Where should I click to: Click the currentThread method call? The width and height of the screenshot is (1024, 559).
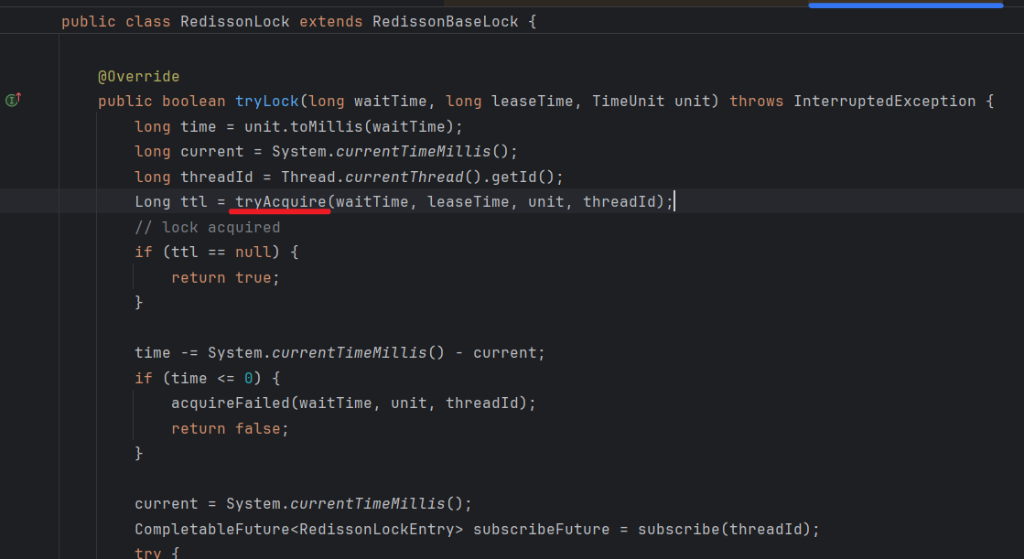coord(404,177)
